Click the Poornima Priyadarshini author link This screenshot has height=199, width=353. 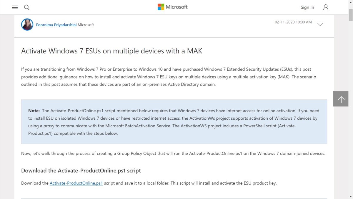tap(56, 25)
